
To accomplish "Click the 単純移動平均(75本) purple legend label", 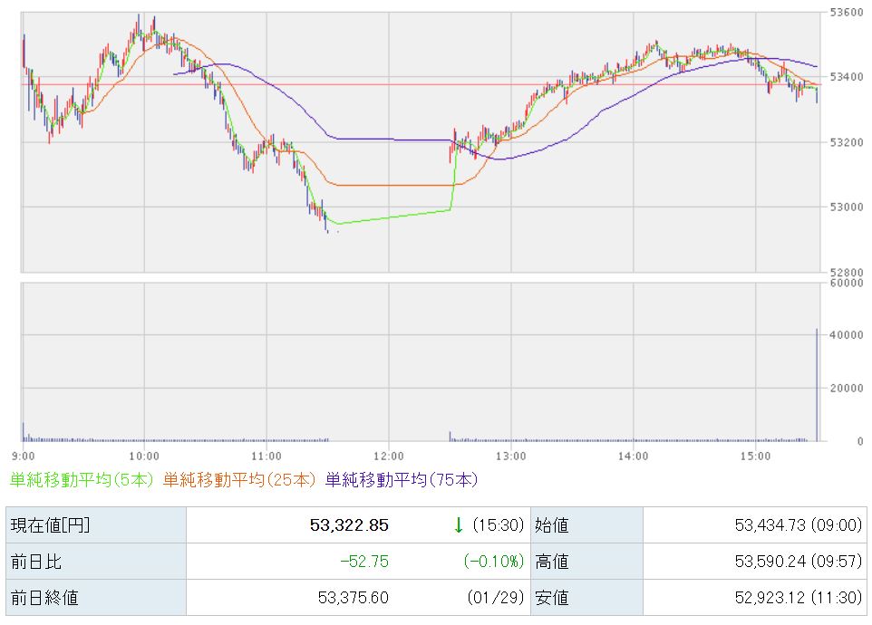I will click(401, 479).
